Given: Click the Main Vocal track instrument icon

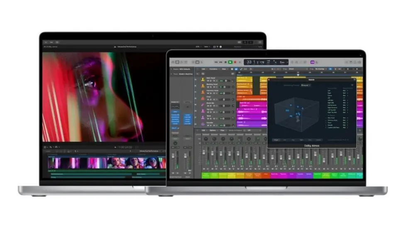Looking at the screenshot, I should click(203, 79).
